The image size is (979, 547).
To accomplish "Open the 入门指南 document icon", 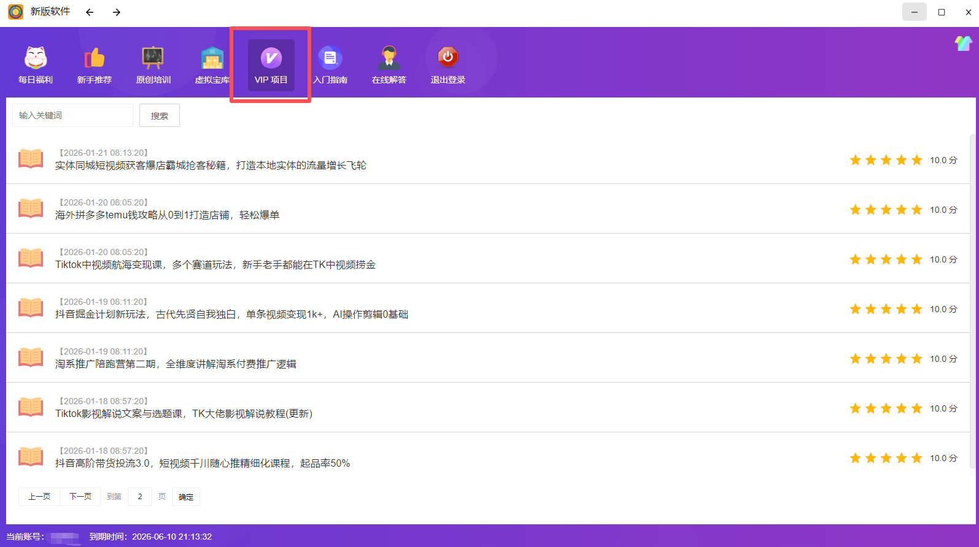I will (330, 58).
